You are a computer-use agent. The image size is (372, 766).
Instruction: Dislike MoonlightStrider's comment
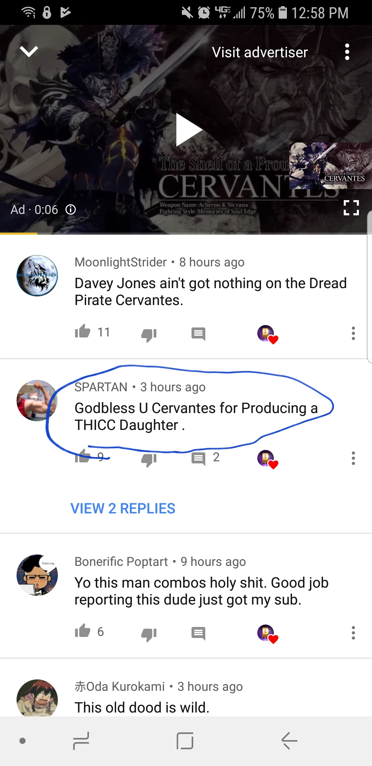coord(149,335)
